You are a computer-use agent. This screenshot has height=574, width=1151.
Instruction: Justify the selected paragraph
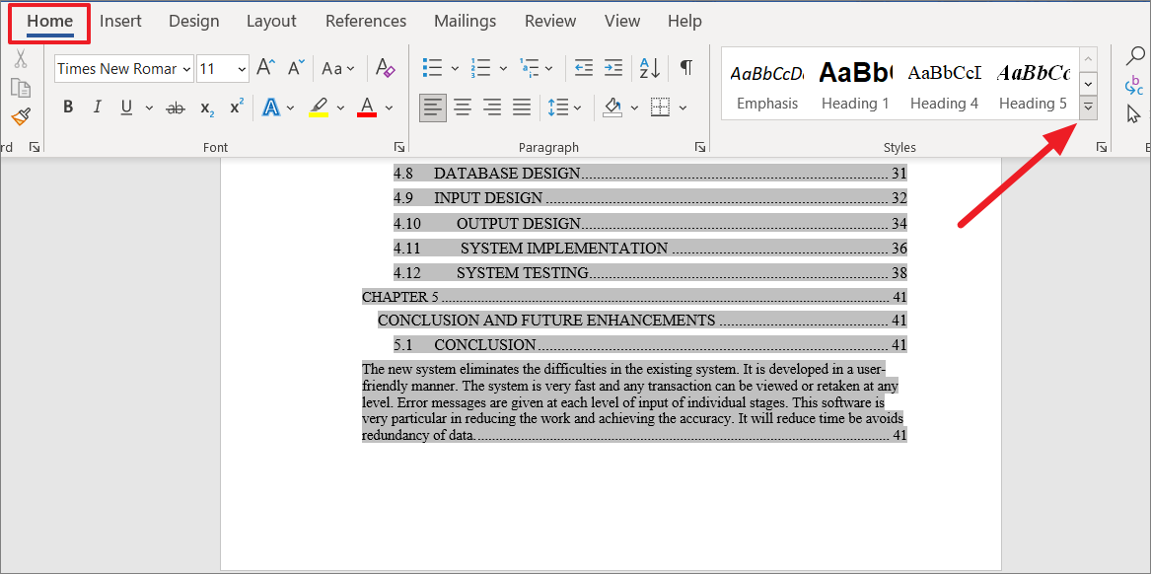(x=521, y=108)
